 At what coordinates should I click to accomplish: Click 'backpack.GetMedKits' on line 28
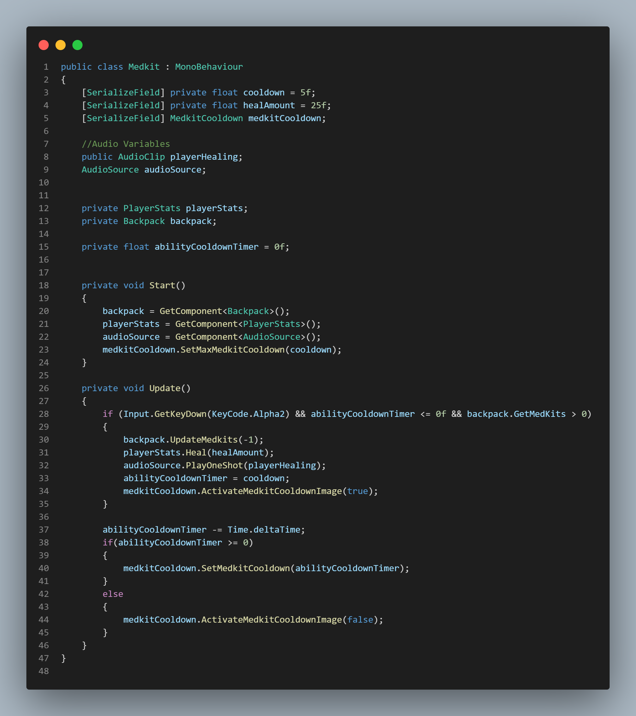tap(516, 414)
